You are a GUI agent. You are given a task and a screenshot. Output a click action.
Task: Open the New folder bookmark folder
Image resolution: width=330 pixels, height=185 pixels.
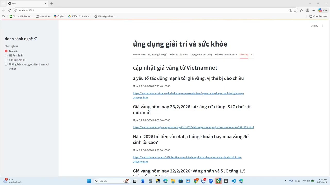(x=43, y=16)
